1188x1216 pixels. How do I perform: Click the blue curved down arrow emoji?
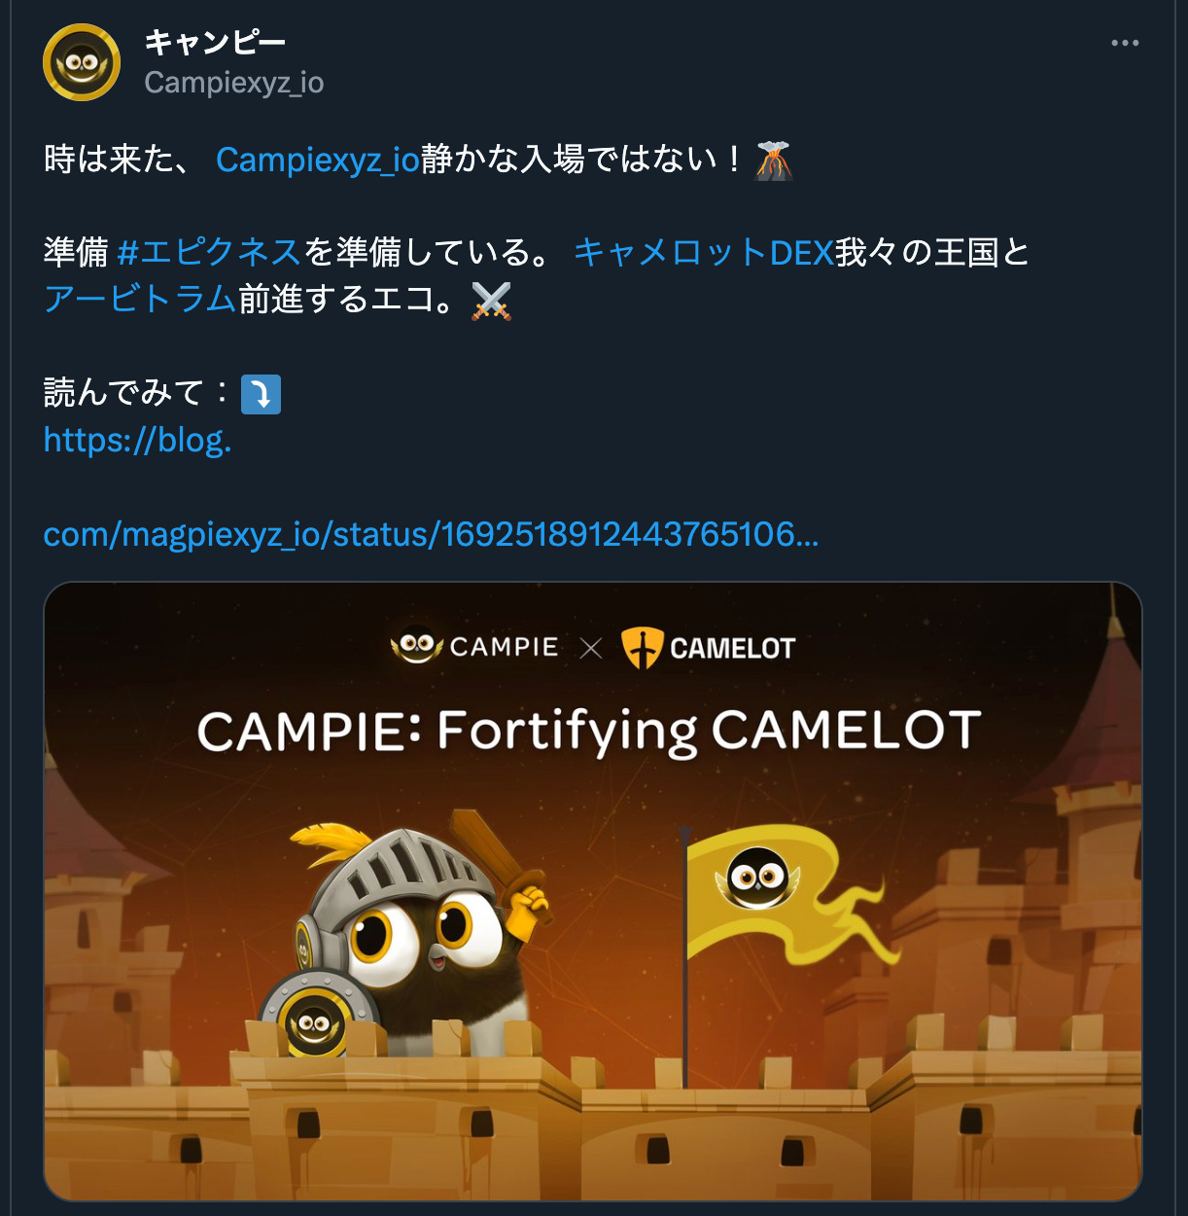point(261,394)
